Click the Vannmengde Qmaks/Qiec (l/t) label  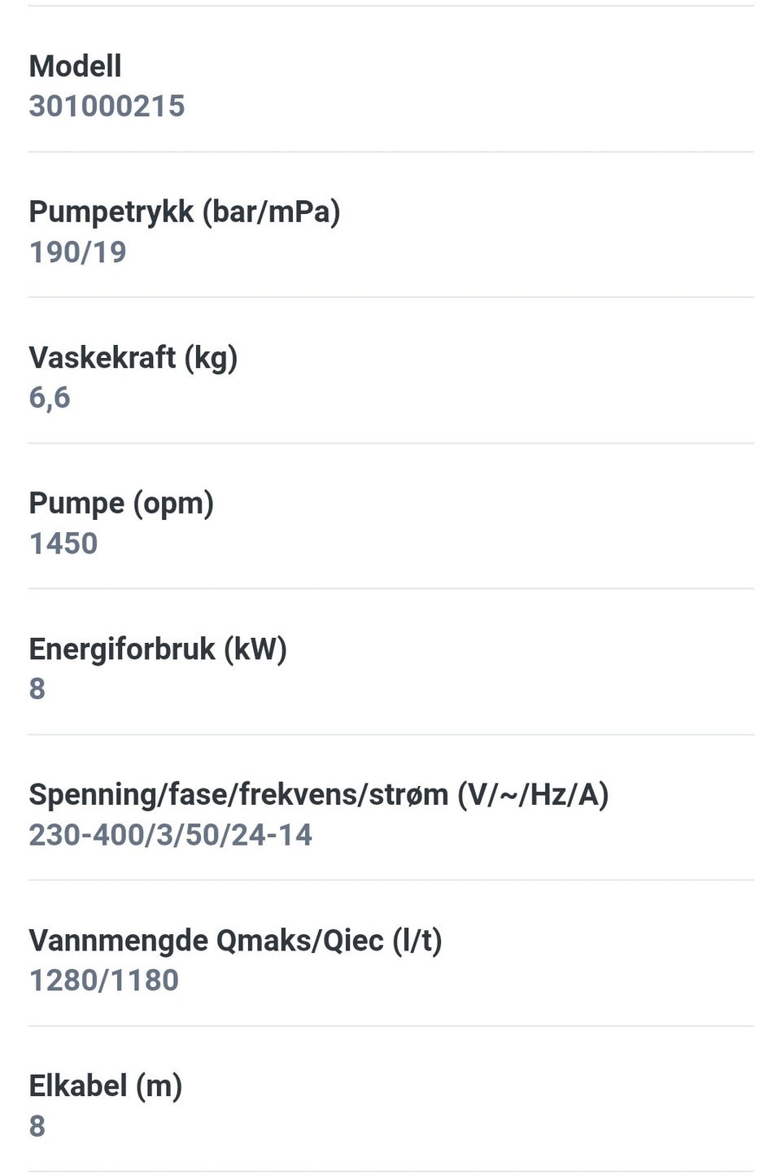point(236,941)
